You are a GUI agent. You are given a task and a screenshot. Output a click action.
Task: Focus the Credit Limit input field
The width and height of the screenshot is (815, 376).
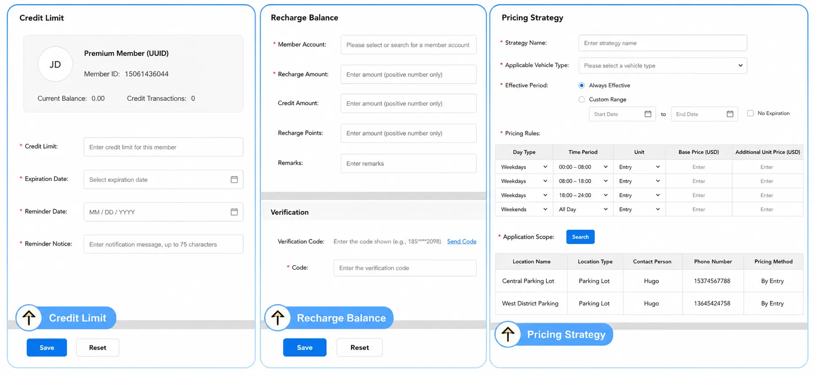(163, 147)
